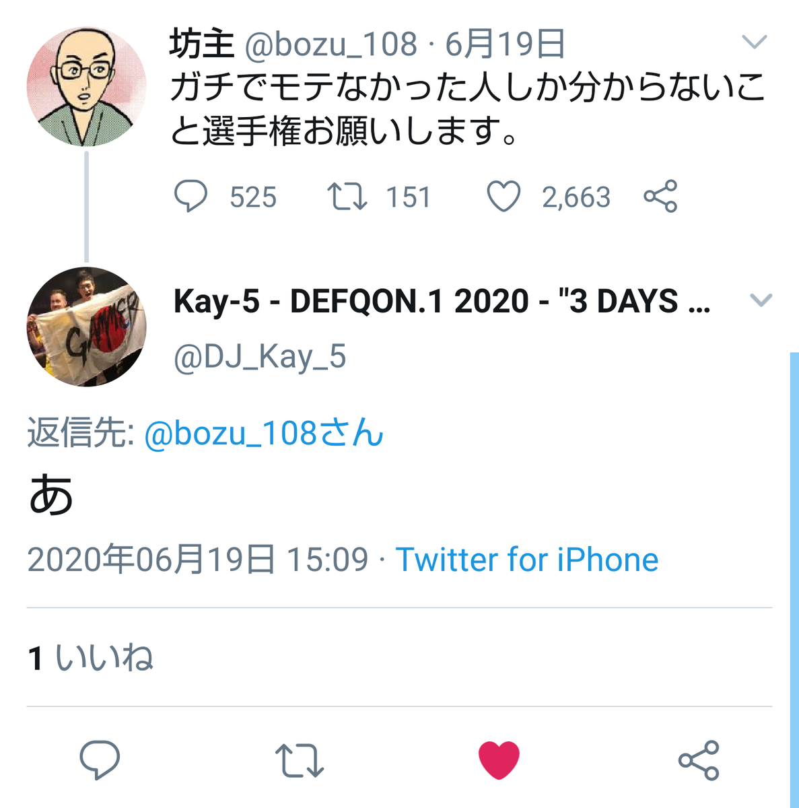Open reply icon on the 坊主 tweet
Viewport: 799px width, 808px height.
pos(190,197)
